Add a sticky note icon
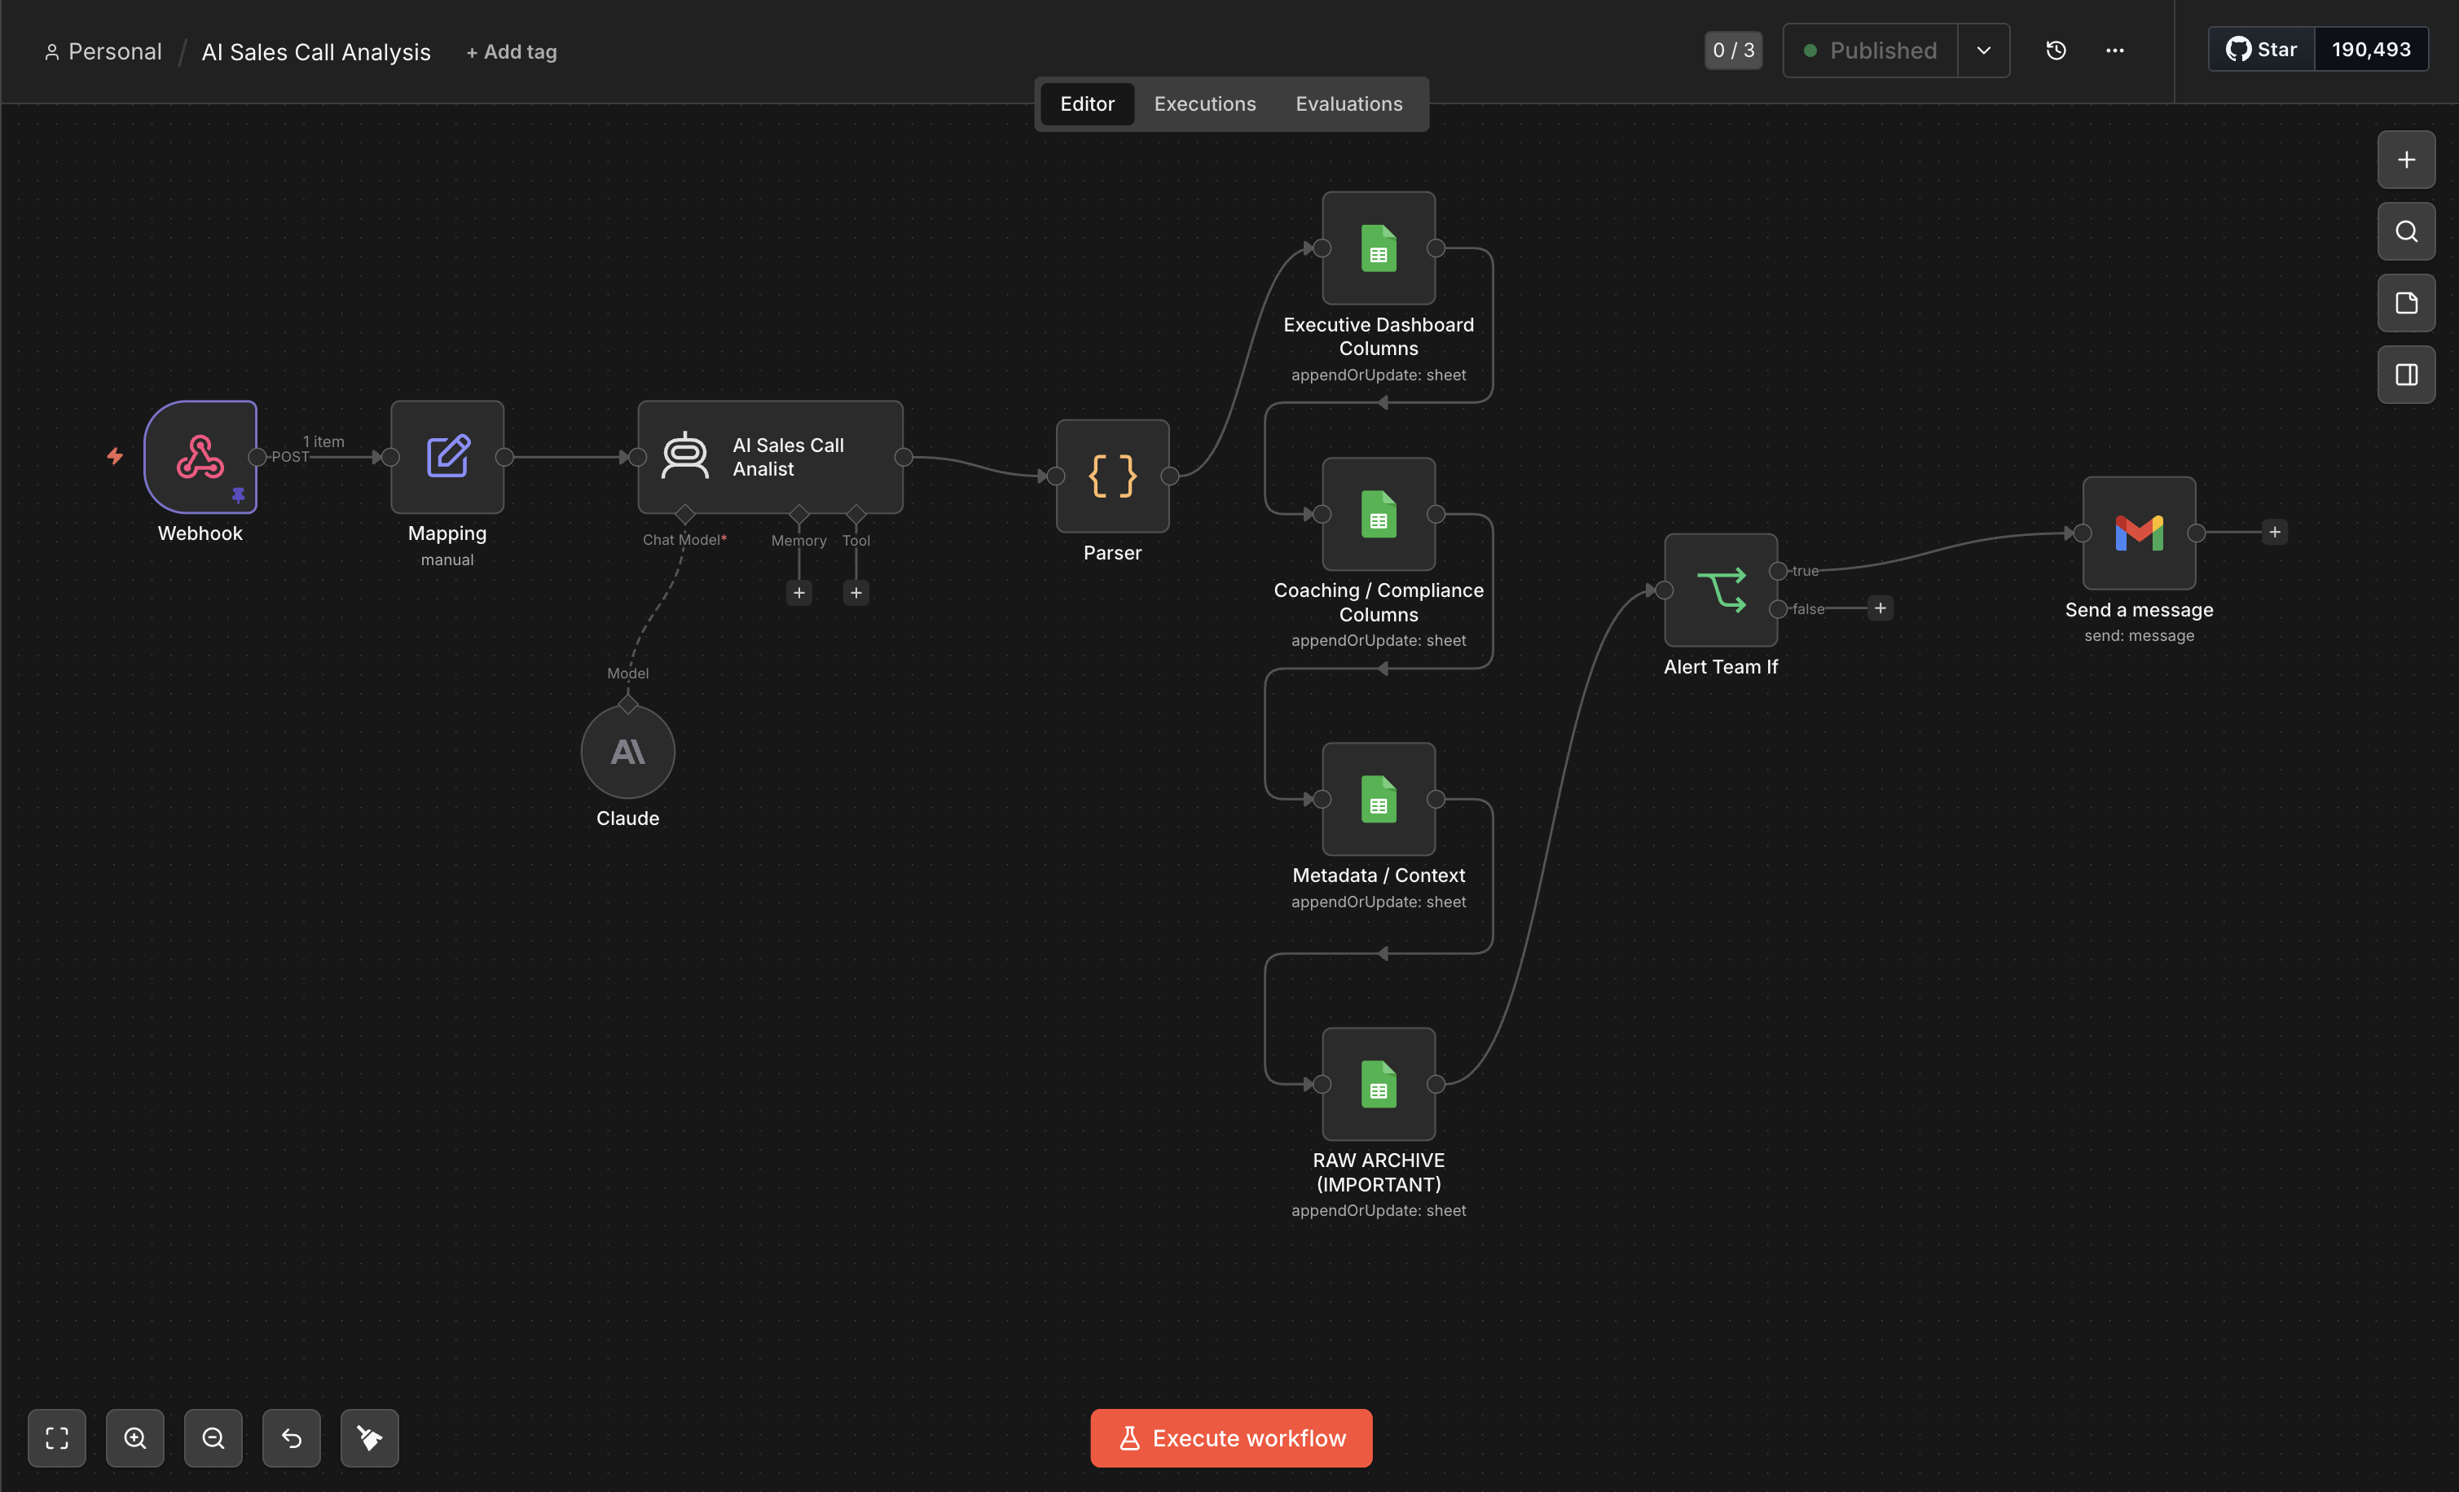This screenshot has height=1492, width=2459. [x=2406, y=303]
